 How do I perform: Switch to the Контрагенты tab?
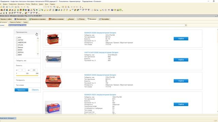tap(20, 19)
